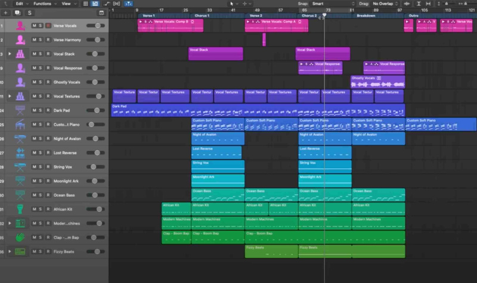Click the Duplicate Track icon
477x283 pixels.
[x=17, y=13]
